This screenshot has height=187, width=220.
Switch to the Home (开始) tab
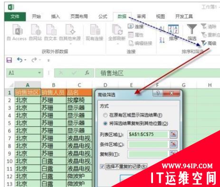click(x=36, y=17)
